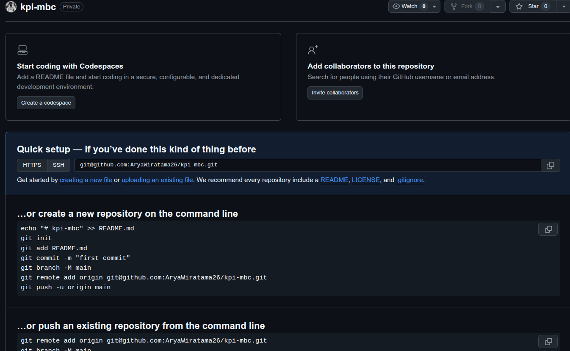Image resolution: width=570 pixels, height=351 pixels.
Task: Copy the quick setup repository URL
Action: coord(551,166)
